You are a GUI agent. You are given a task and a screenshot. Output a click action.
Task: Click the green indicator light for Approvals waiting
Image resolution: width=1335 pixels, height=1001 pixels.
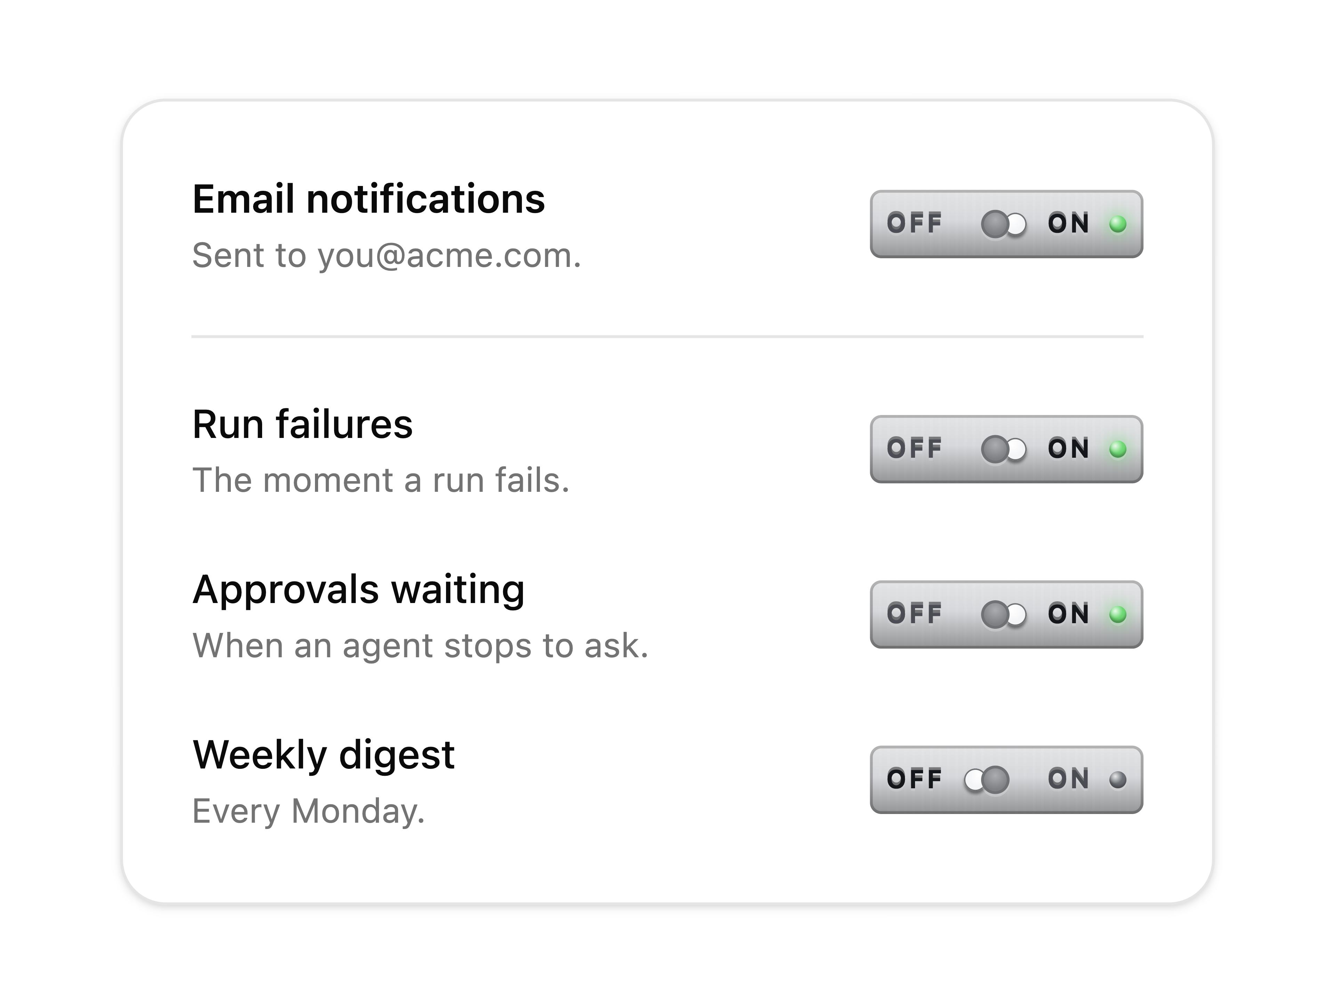pyautogui.click(x=1118, y=615)
